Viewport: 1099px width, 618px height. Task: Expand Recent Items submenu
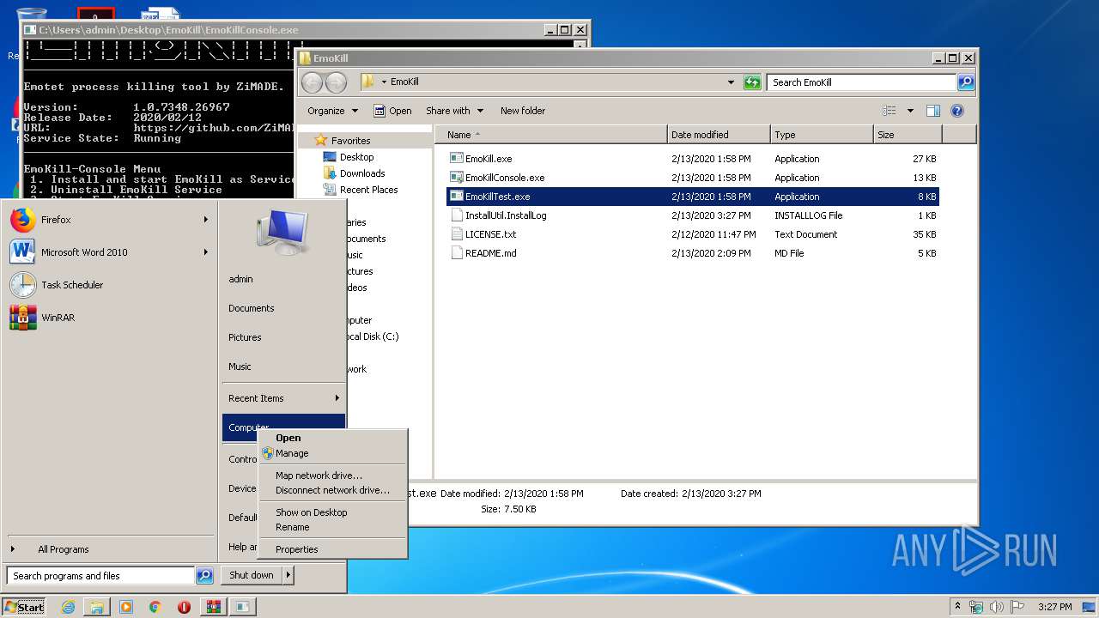pyautogui.click(x=283, y=398)
